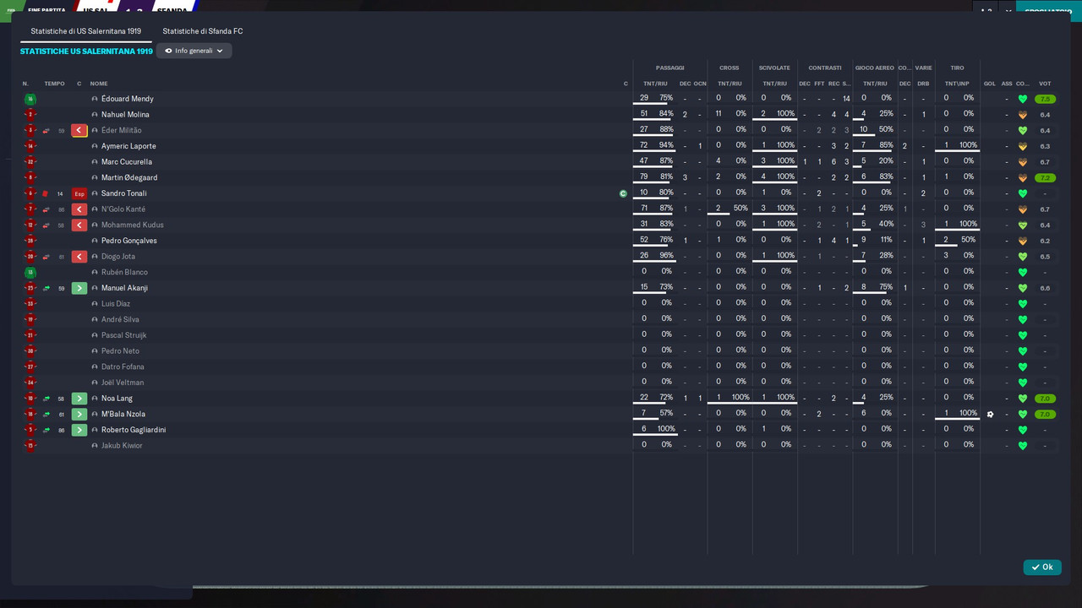Sort by the DRB column header
Viewport: 1082px width, 608px height.
coord(923,84)
